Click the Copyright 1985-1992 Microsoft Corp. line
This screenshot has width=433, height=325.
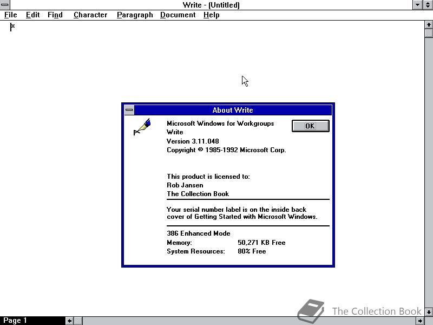pyautogui.click(x=226, y=150)
